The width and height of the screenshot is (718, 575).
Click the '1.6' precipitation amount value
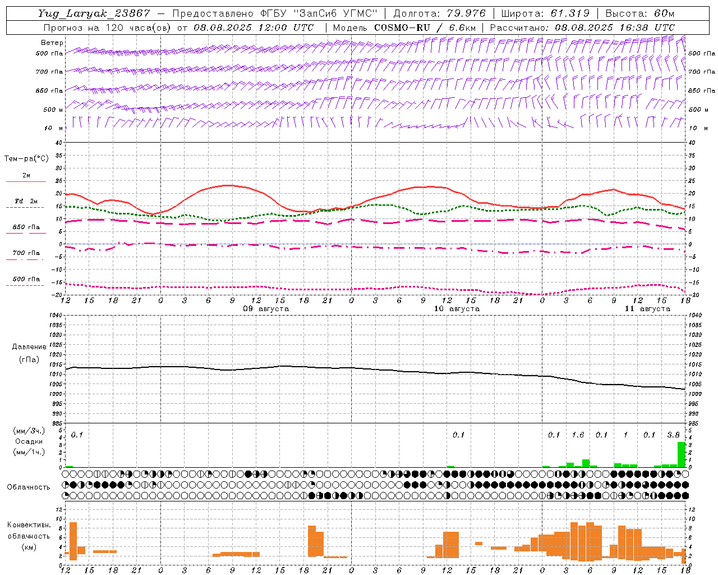pyautogui.click(x=578, y=435)
